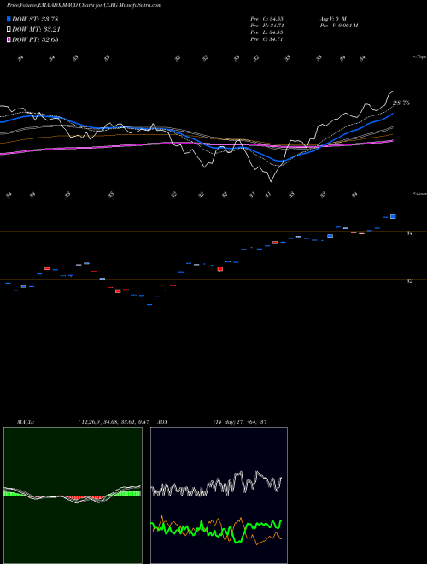Click the 28.76 price label on EMA chart
The height and width of the screenshot is (564, 427).
coord(401,103)
